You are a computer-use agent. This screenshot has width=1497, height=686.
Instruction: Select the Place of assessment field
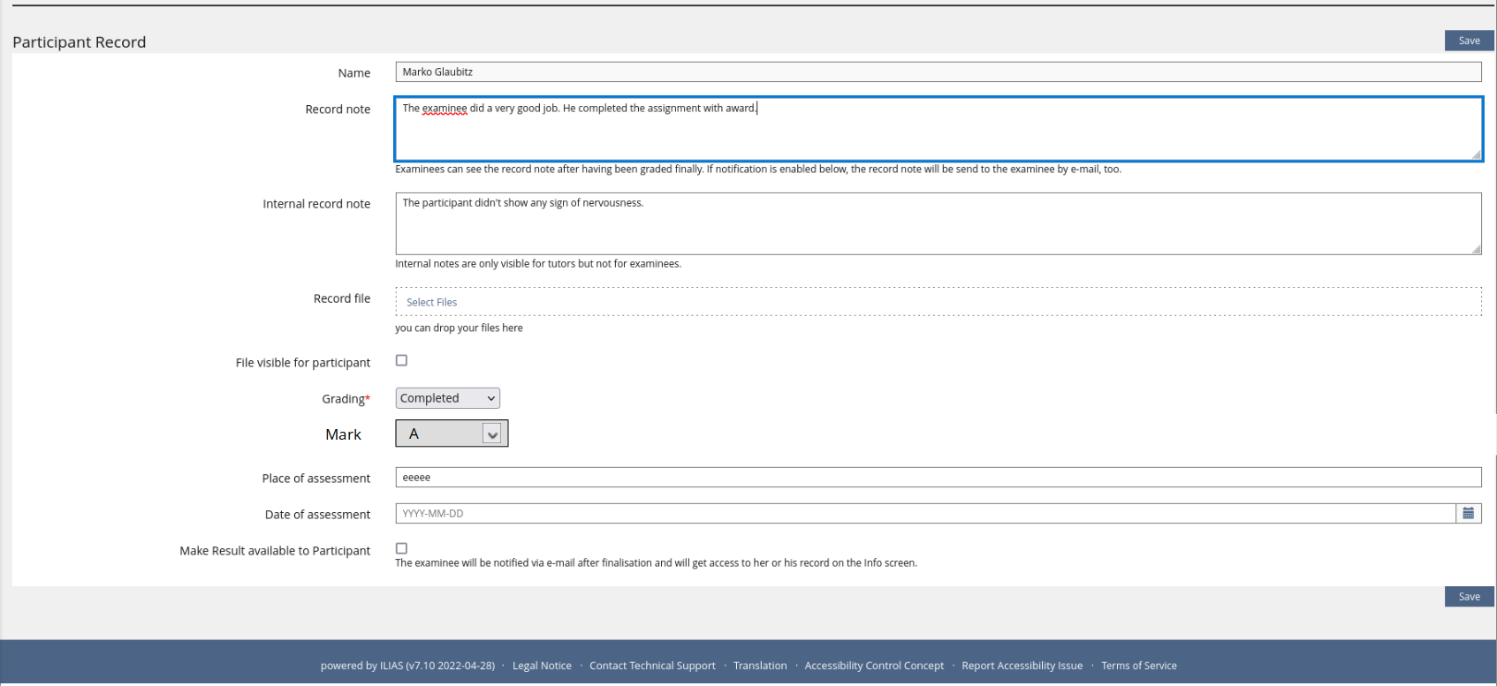[x=938, y=478]
